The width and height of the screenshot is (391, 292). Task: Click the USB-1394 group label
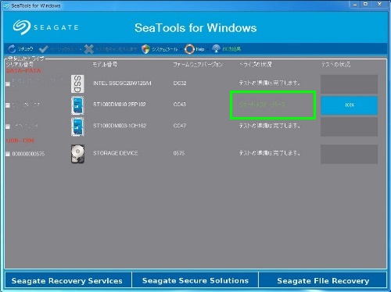(20, 141)
